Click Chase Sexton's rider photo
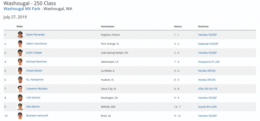Screen dimensions: 260x121 click(20, 71)
